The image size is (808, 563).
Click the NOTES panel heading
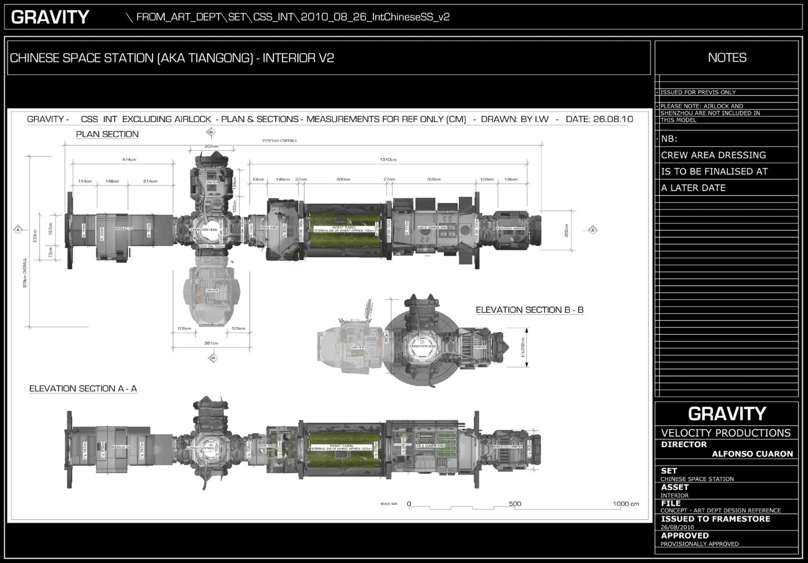[727, 58]
